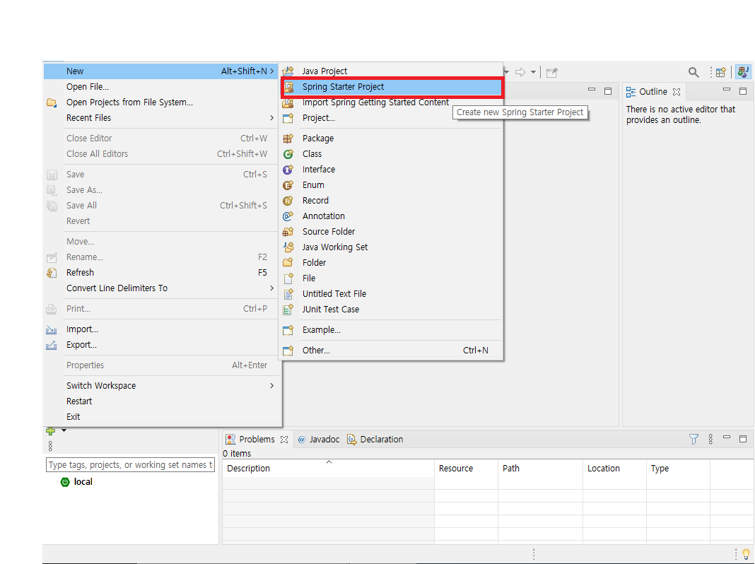Click the green plus add icon

pyautogui.click(x=51, y=430)
